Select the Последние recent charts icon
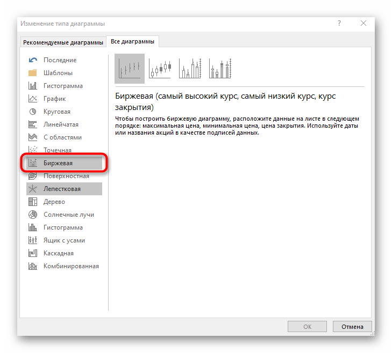 point(33,60)
